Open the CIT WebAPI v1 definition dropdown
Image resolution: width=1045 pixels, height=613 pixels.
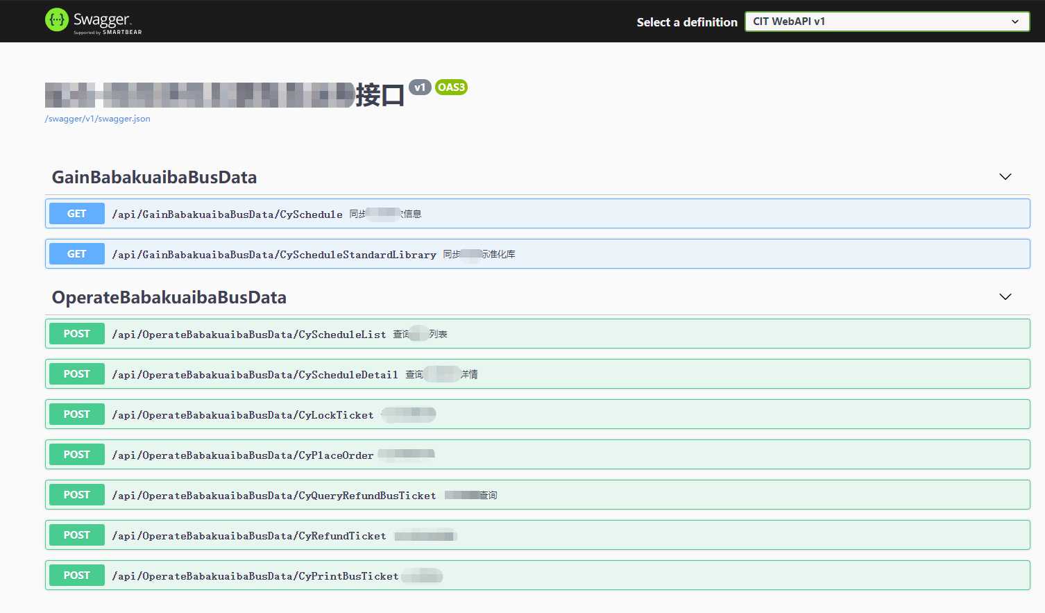[x=887, y=22]
